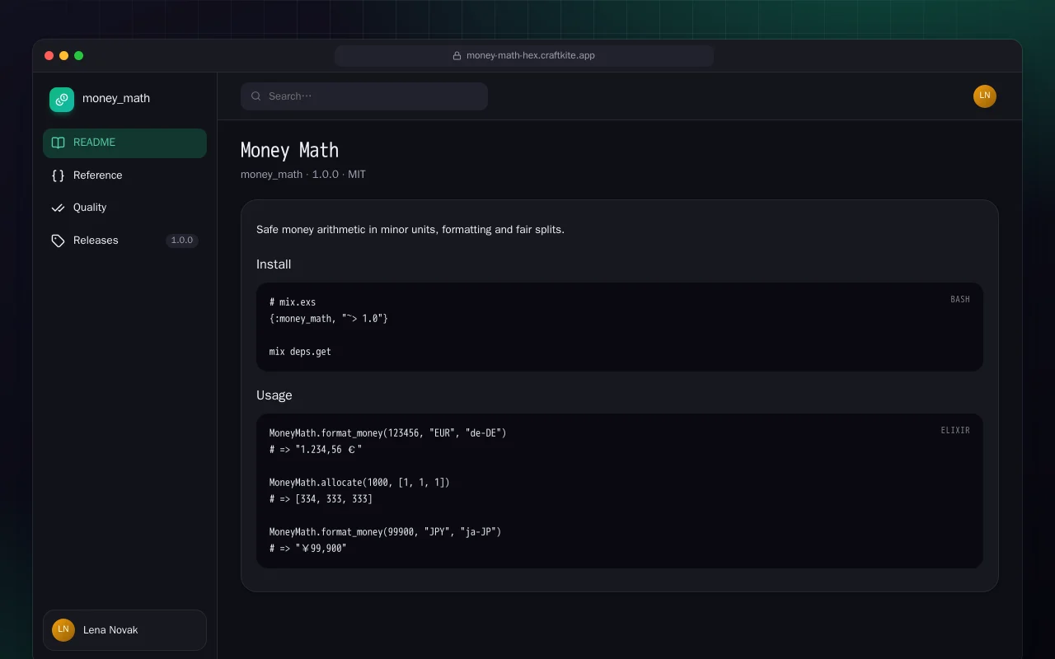Open the LN avatar in top bar
Image resolution: width=1055 pixels, height=659 pixels.
985,96
